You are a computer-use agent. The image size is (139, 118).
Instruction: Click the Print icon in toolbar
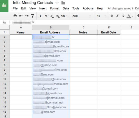(15, 16)
